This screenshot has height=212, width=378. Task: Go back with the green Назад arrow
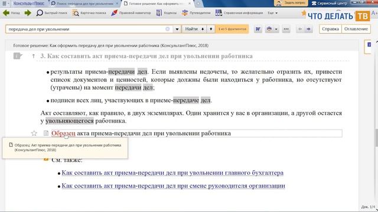(x=11, y=13)
